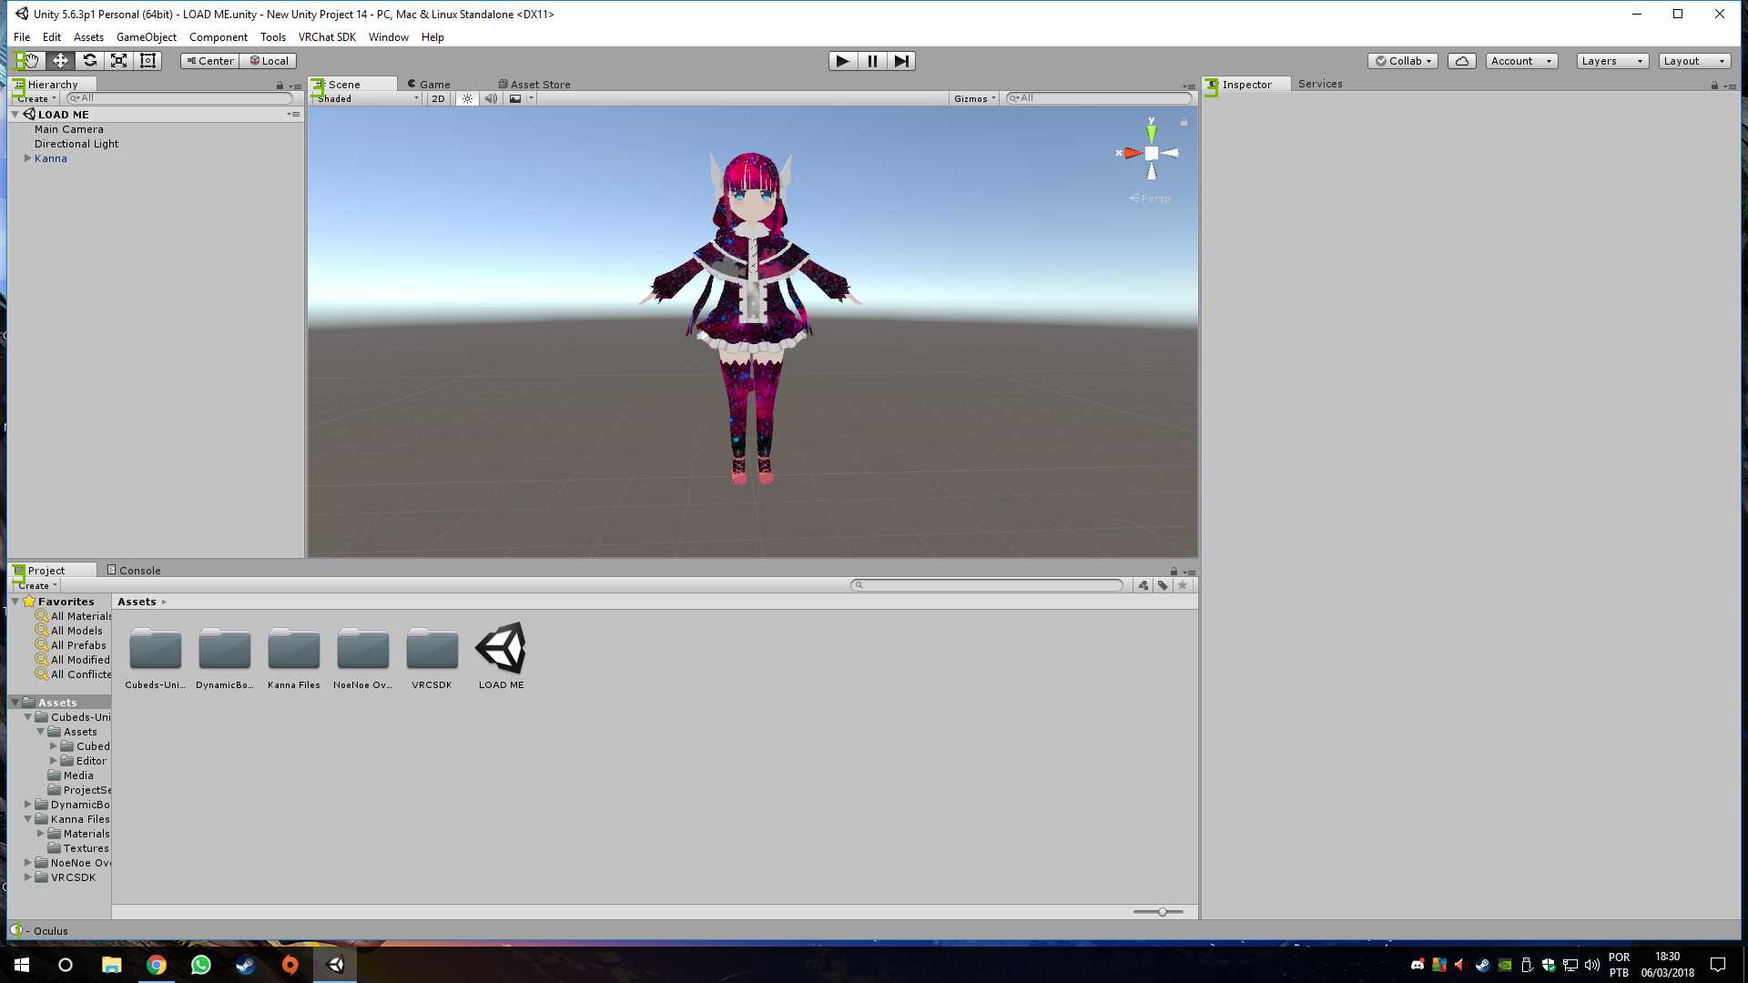Select the Rotate tool
Screen dimensions: 1748x983
89,61
